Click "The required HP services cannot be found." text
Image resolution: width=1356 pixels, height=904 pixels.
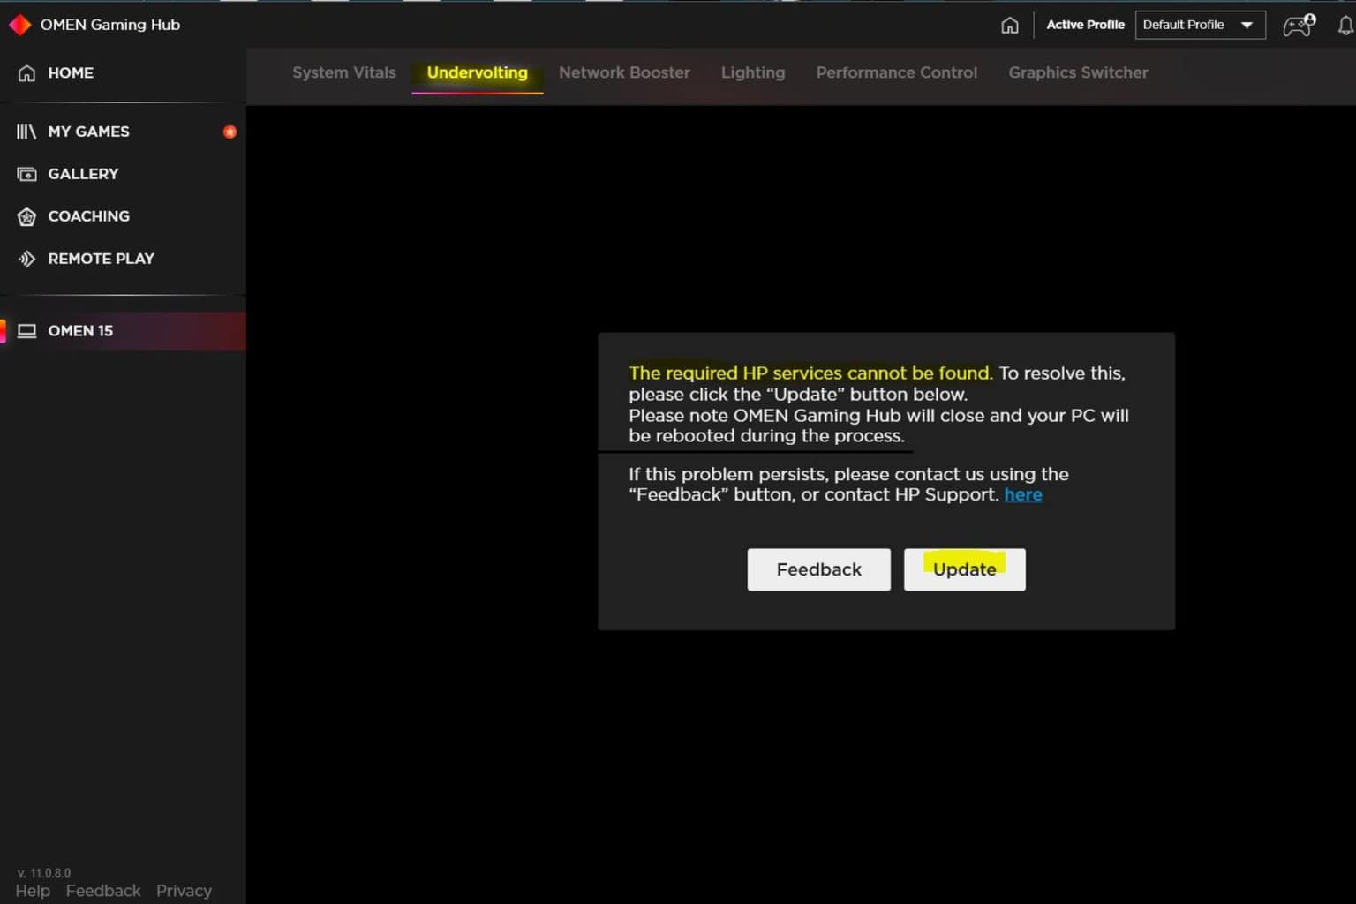pos(810,373)
